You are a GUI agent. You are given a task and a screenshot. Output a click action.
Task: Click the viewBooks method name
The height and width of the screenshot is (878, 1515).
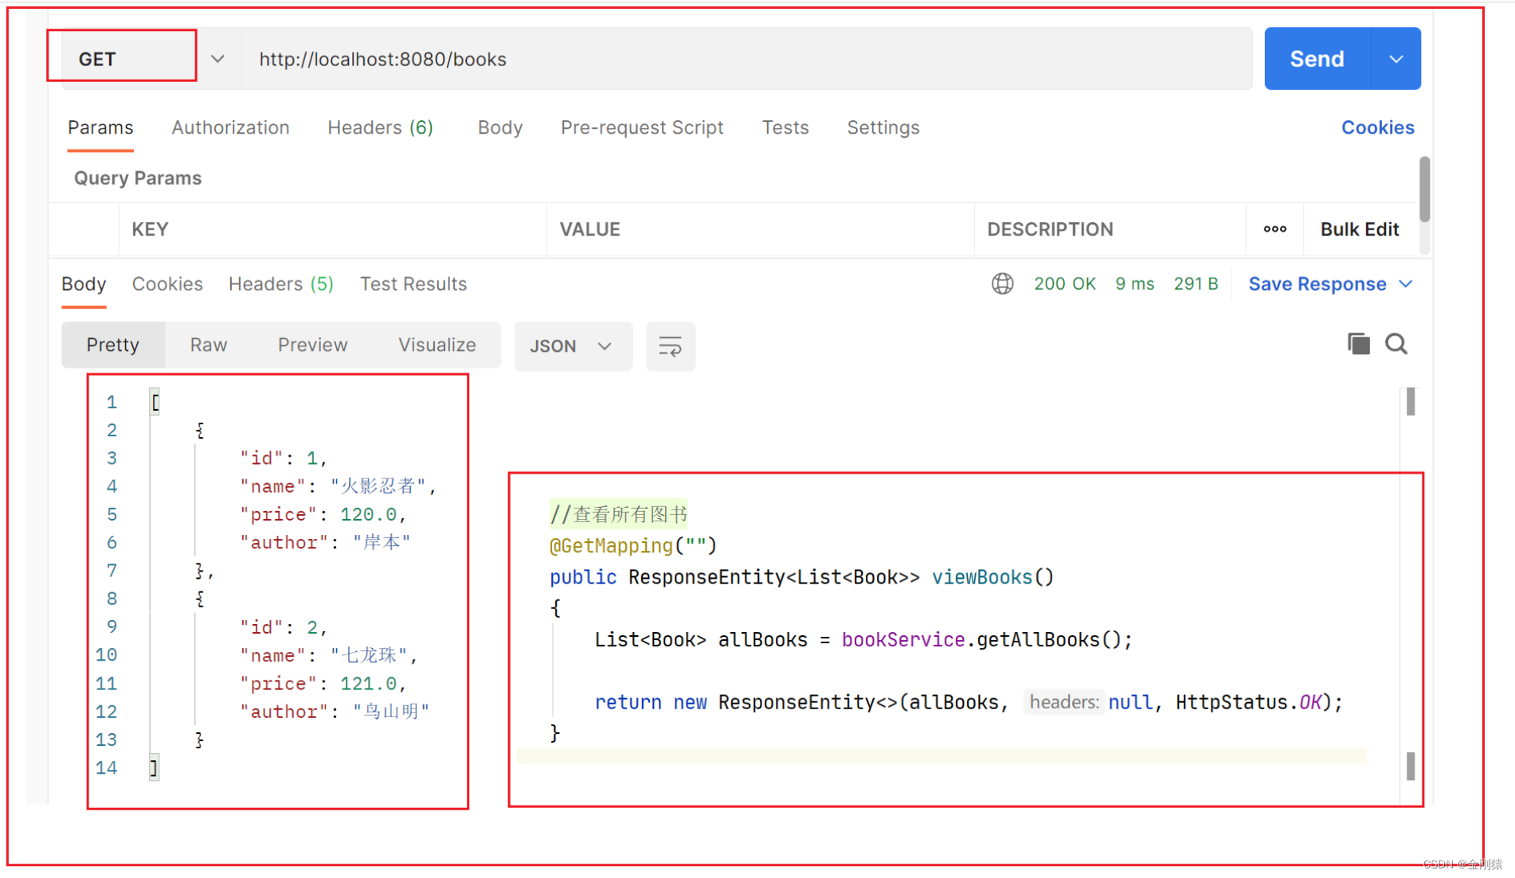click(x=982, y=577)
